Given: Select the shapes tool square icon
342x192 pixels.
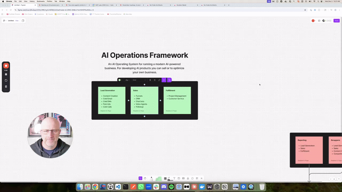Looking at the screenshot, I should 165,179.
